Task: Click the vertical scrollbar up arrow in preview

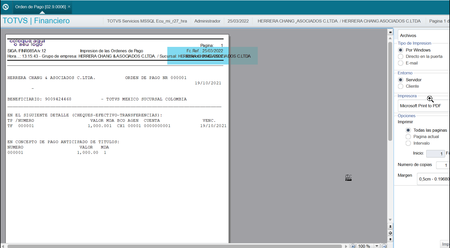Action: point(390,38)
